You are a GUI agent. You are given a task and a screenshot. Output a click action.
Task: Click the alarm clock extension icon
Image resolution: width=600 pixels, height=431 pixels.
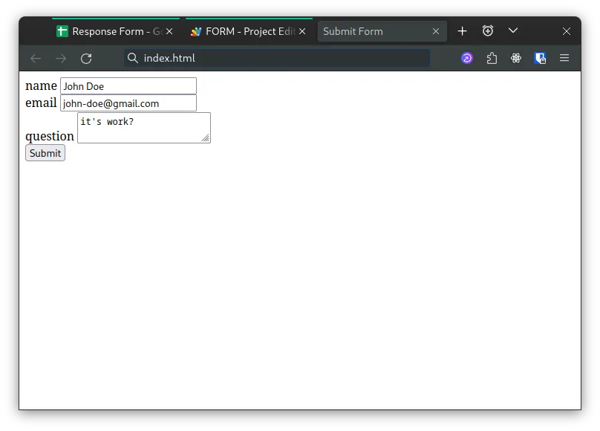click(488, 31)
